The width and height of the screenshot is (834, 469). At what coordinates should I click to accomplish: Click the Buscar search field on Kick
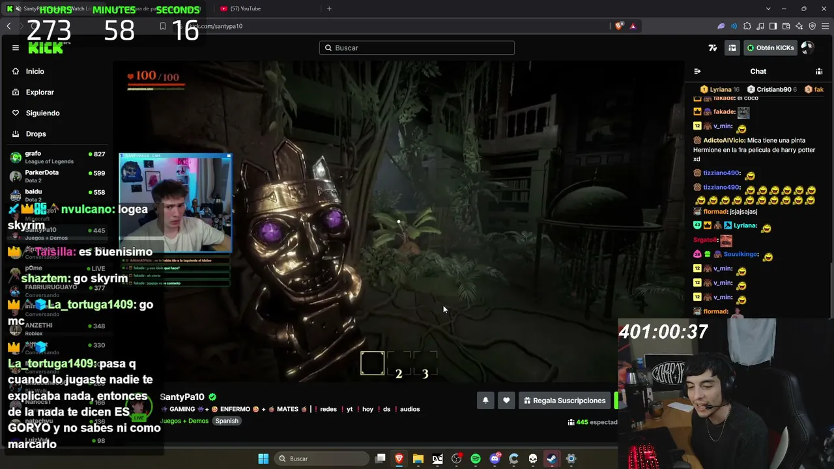click(x=417, y=48)
